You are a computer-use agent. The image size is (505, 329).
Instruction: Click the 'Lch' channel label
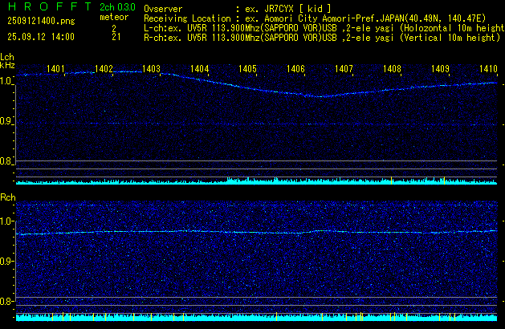tap(7, 57)
